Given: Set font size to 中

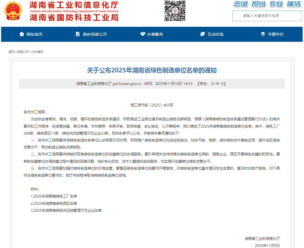Looking at the screenshot, I should pyautogui.click(x=217, y=84).
